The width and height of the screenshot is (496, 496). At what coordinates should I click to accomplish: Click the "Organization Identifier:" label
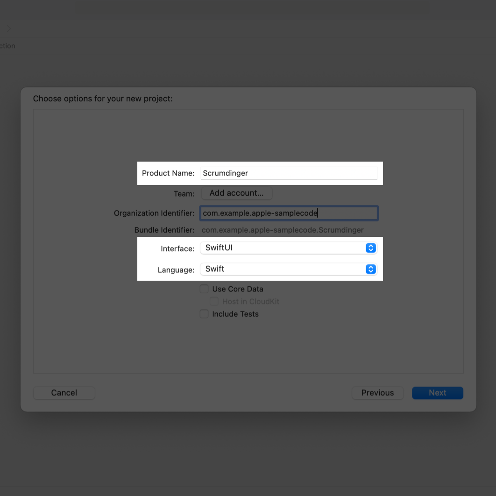click(x=154, y=213)
